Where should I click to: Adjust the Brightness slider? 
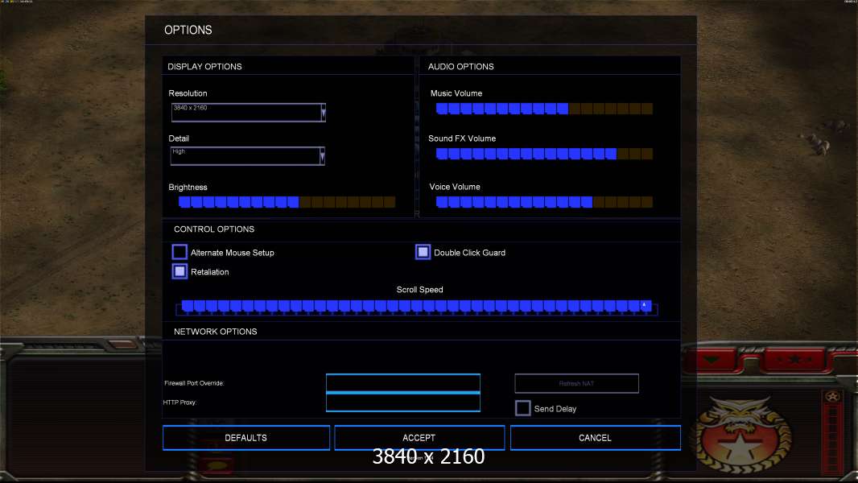pos(287,202)
